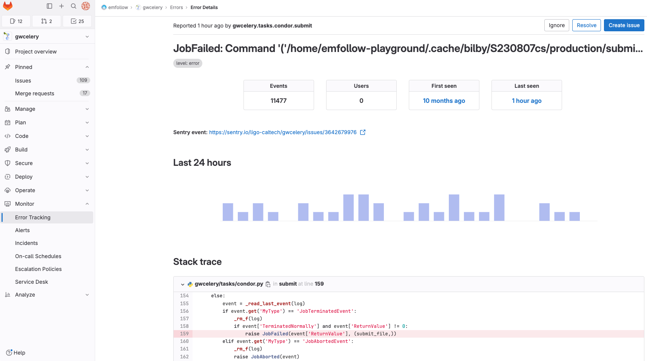The width and height of the screenshot is (647, 361).
Task: Click the Ignore button
Action: tap(557, 25)
